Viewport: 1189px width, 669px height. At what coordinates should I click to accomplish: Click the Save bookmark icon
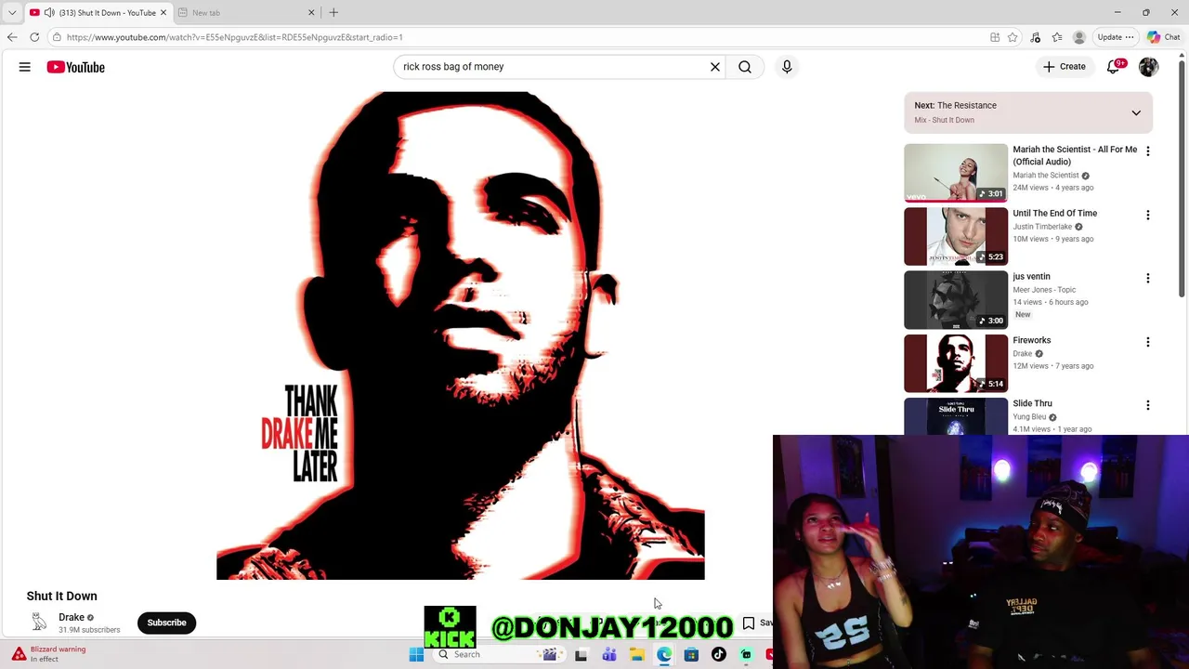(749, 623)
